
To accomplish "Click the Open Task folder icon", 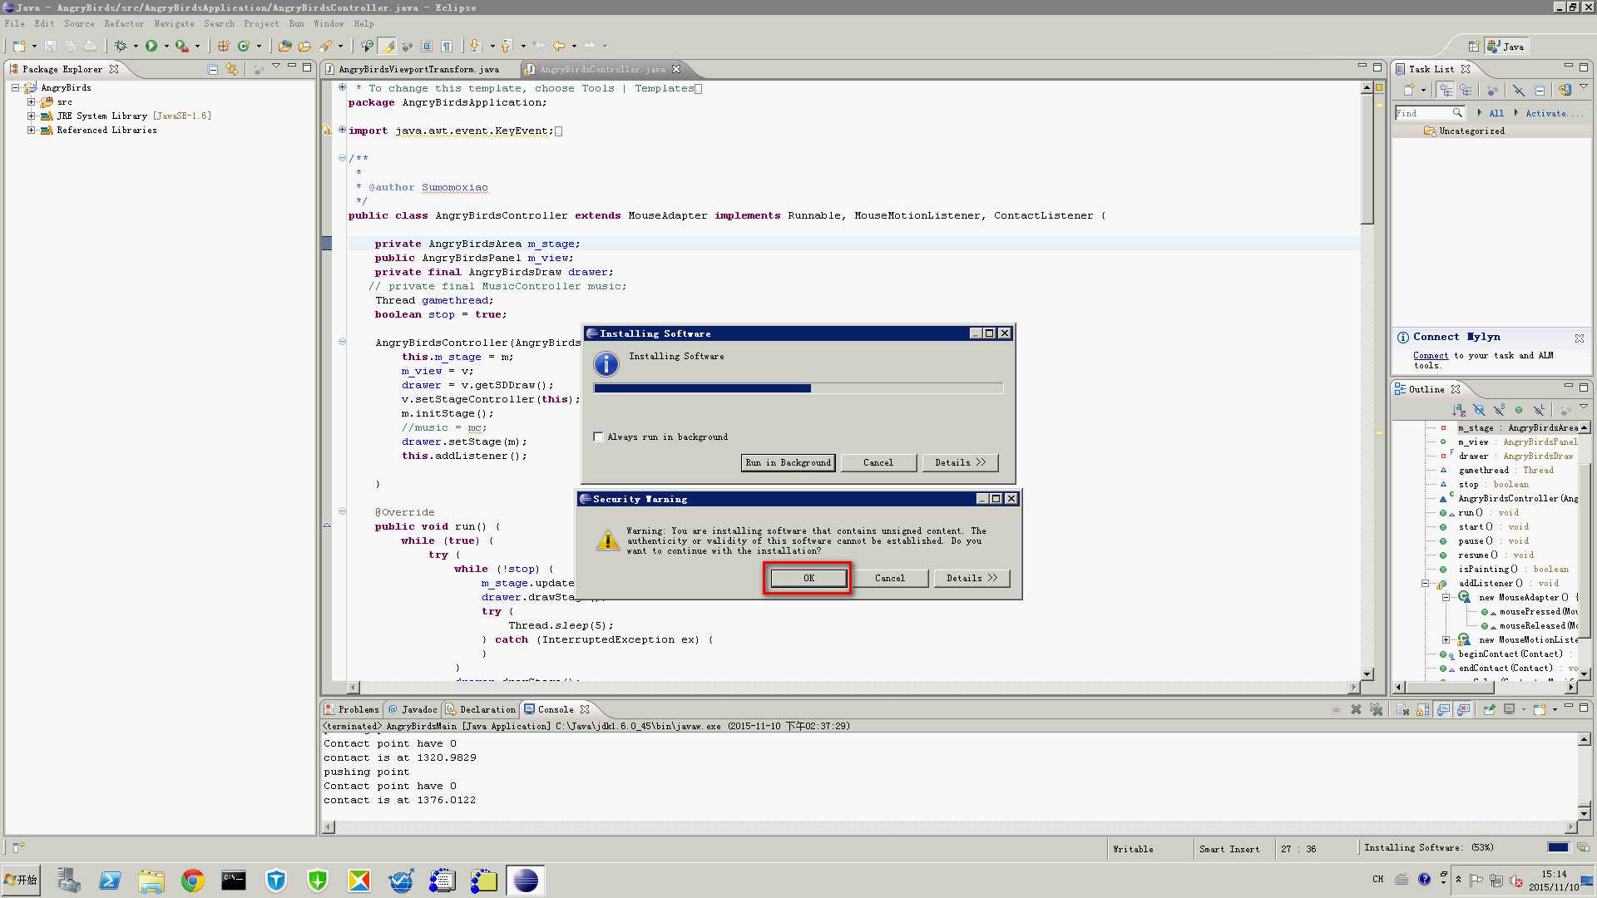I will click(304, 46).
